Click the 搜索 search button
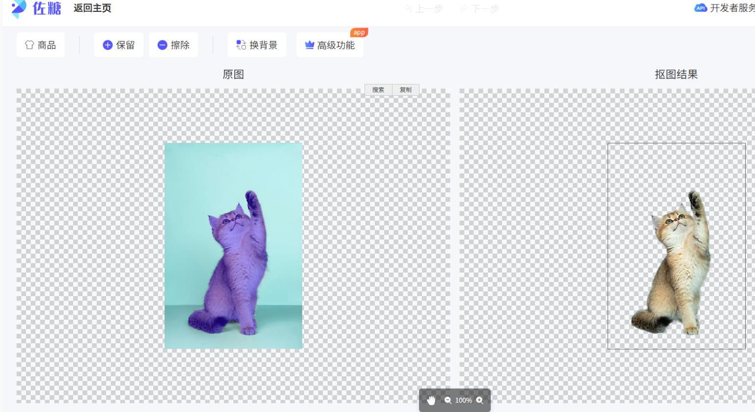The width and height of the screenshot is (755, 412). pos(378,89)
